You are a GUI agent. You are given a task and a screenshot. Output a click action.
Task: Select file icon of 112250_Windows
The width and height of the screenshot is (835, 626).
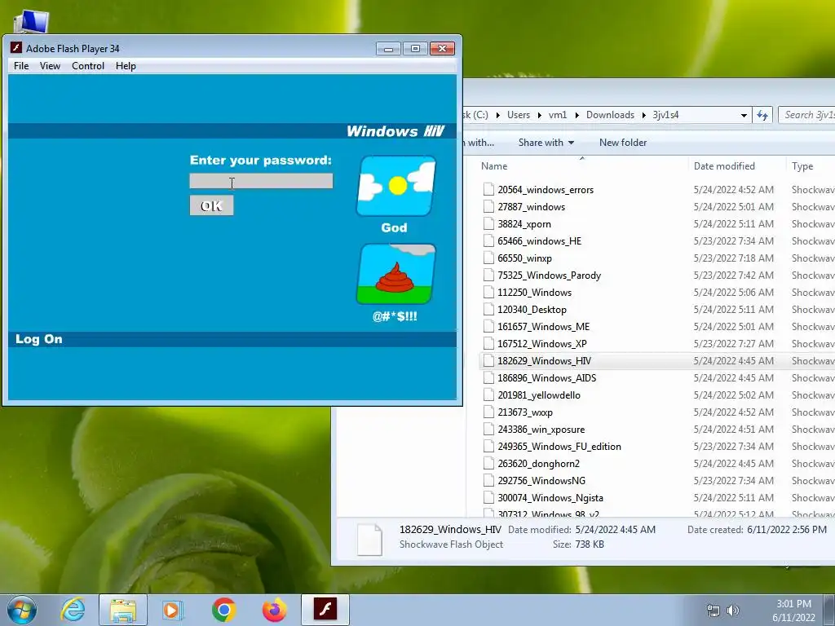point(488,293)
